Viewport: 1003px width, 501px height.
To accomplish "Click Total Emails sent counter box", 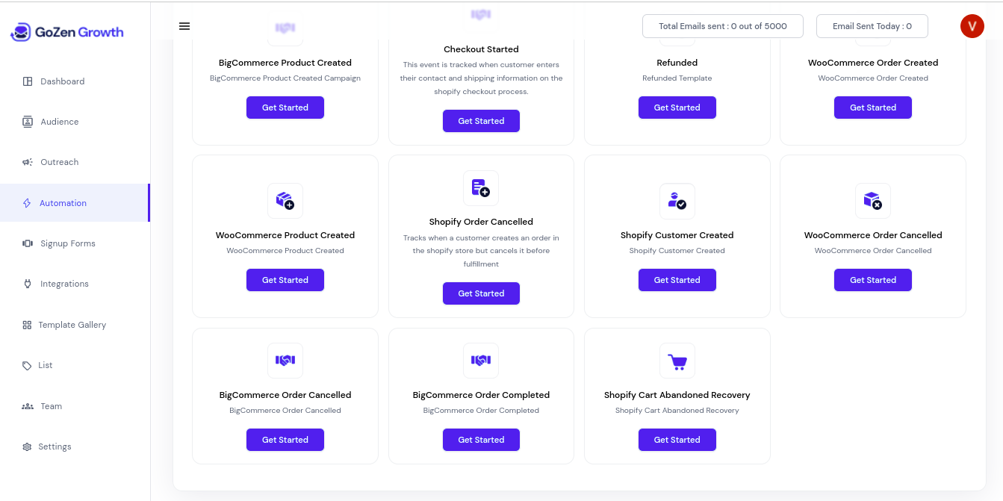I will (722, 26).
